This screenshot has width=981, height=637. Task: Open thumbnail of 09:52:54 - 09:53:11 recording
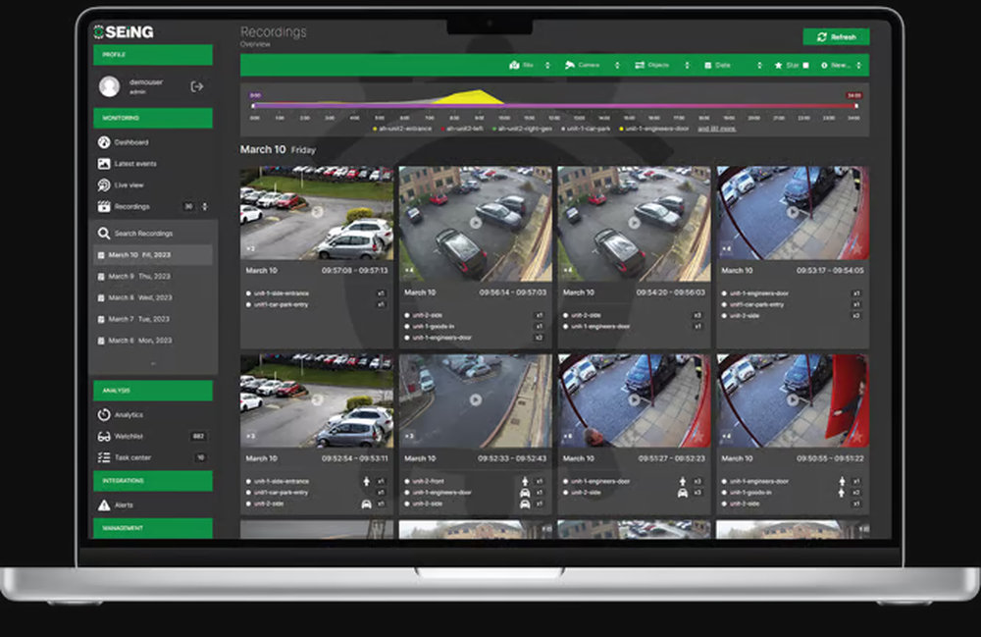click(x=317, y=401)
